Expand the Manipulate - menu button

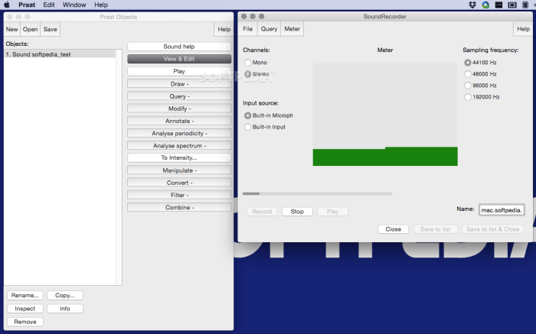pos(179,170)
